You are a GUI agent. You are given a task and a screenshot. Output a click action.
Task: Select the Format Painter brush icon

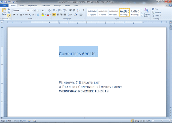9,16
